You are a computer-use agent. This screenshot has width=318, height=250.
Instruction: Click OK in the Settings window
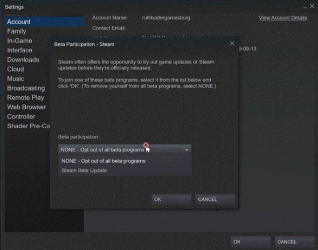[251, 242]
